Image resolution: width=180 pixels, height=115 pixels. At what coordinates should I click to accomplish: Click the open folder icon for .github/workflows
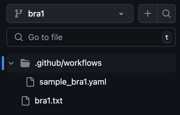pyautogui.click(x=25, y=63)
